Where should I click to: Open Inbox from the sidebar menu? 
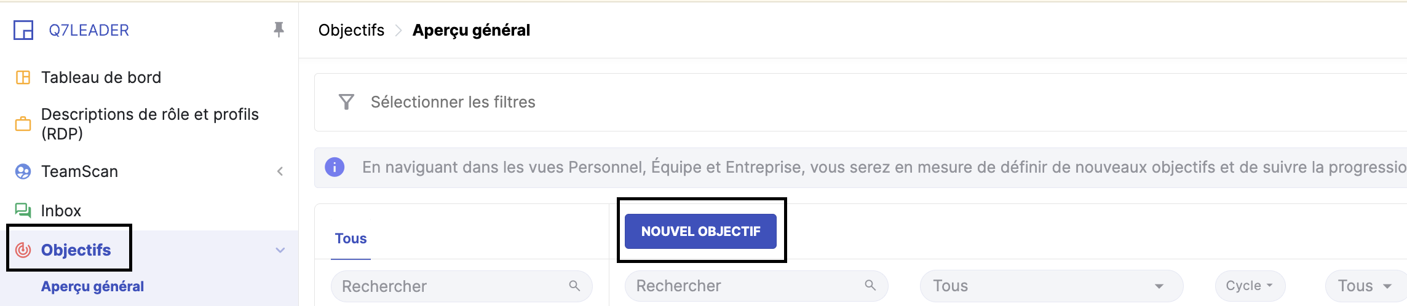point(61,211)
